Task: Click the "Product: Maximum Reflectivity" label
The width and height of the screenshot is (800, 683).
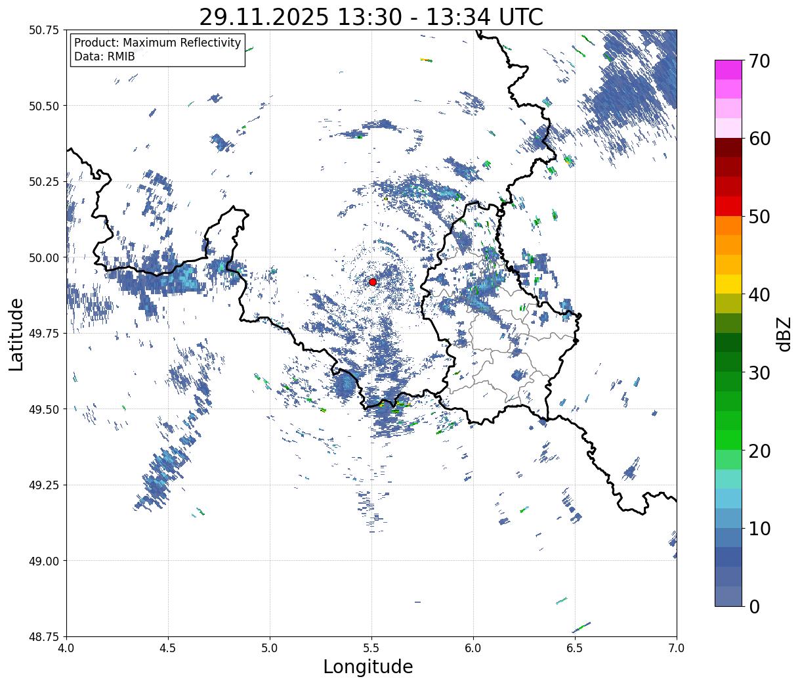Action: (x=158, y=43)
